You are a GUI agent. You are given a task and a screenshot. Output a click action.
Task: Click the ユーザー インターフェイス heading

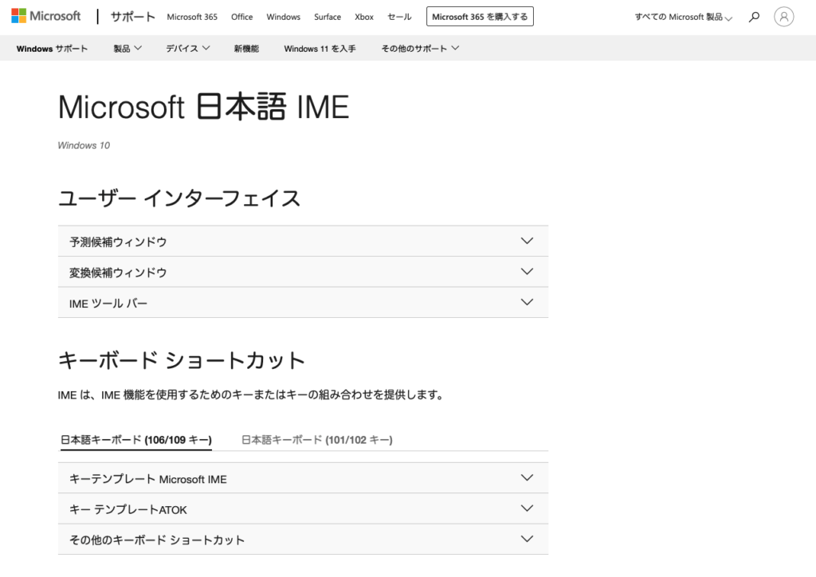point(179,198)
